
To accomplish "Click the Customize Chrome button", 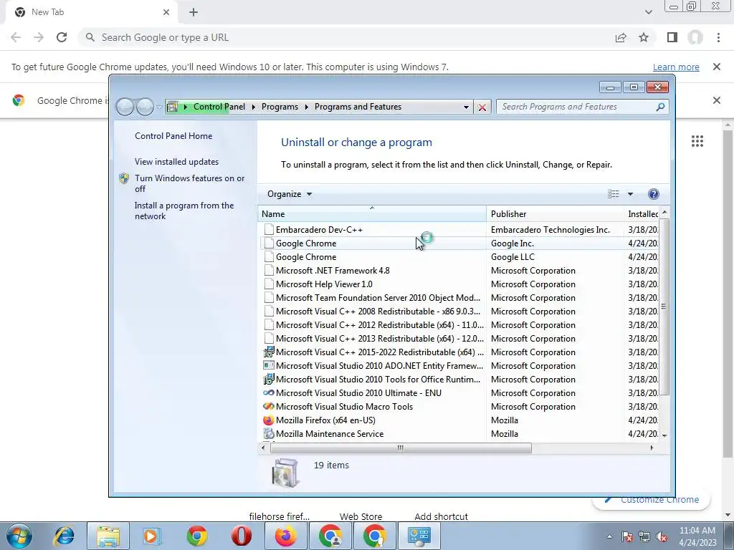I will coord(651,499).
